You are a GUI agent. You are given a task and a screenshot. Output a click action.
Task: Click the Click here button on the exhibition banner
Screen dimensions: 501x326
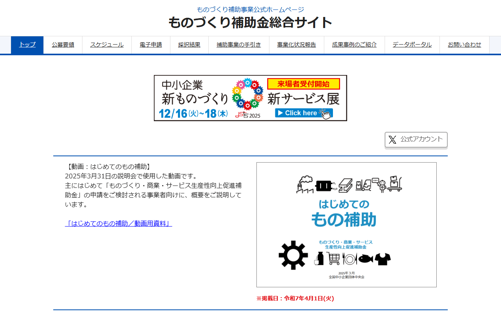pyautogui.click(x=305, y=112)
